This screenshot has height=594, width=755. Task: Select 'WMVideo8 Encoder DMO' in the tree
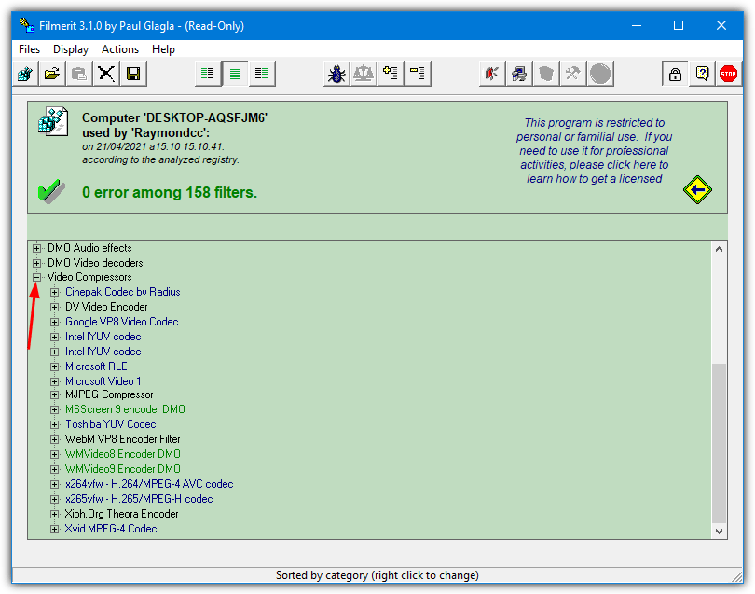coord(123,454)
